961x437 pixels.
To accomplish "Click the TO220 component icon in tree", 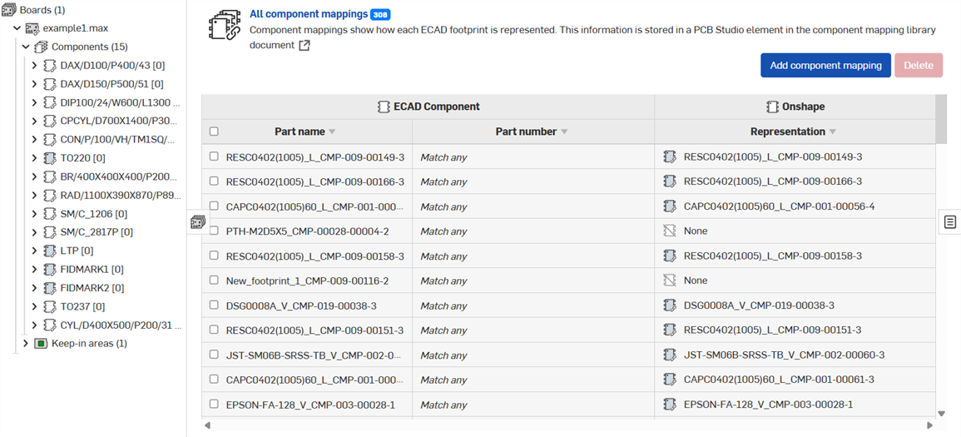I will (x=50, y=158).
